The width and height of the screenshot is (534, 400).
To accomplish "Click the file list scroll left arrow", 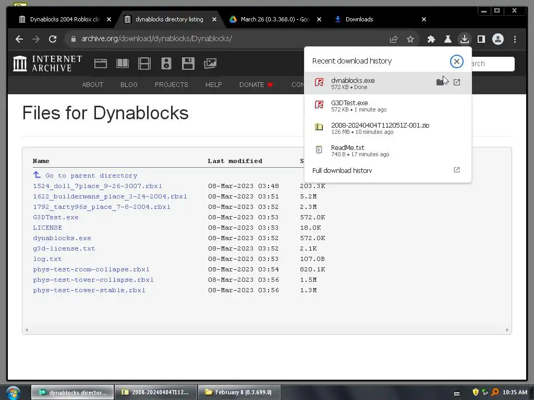I will [x=27, y=330].
